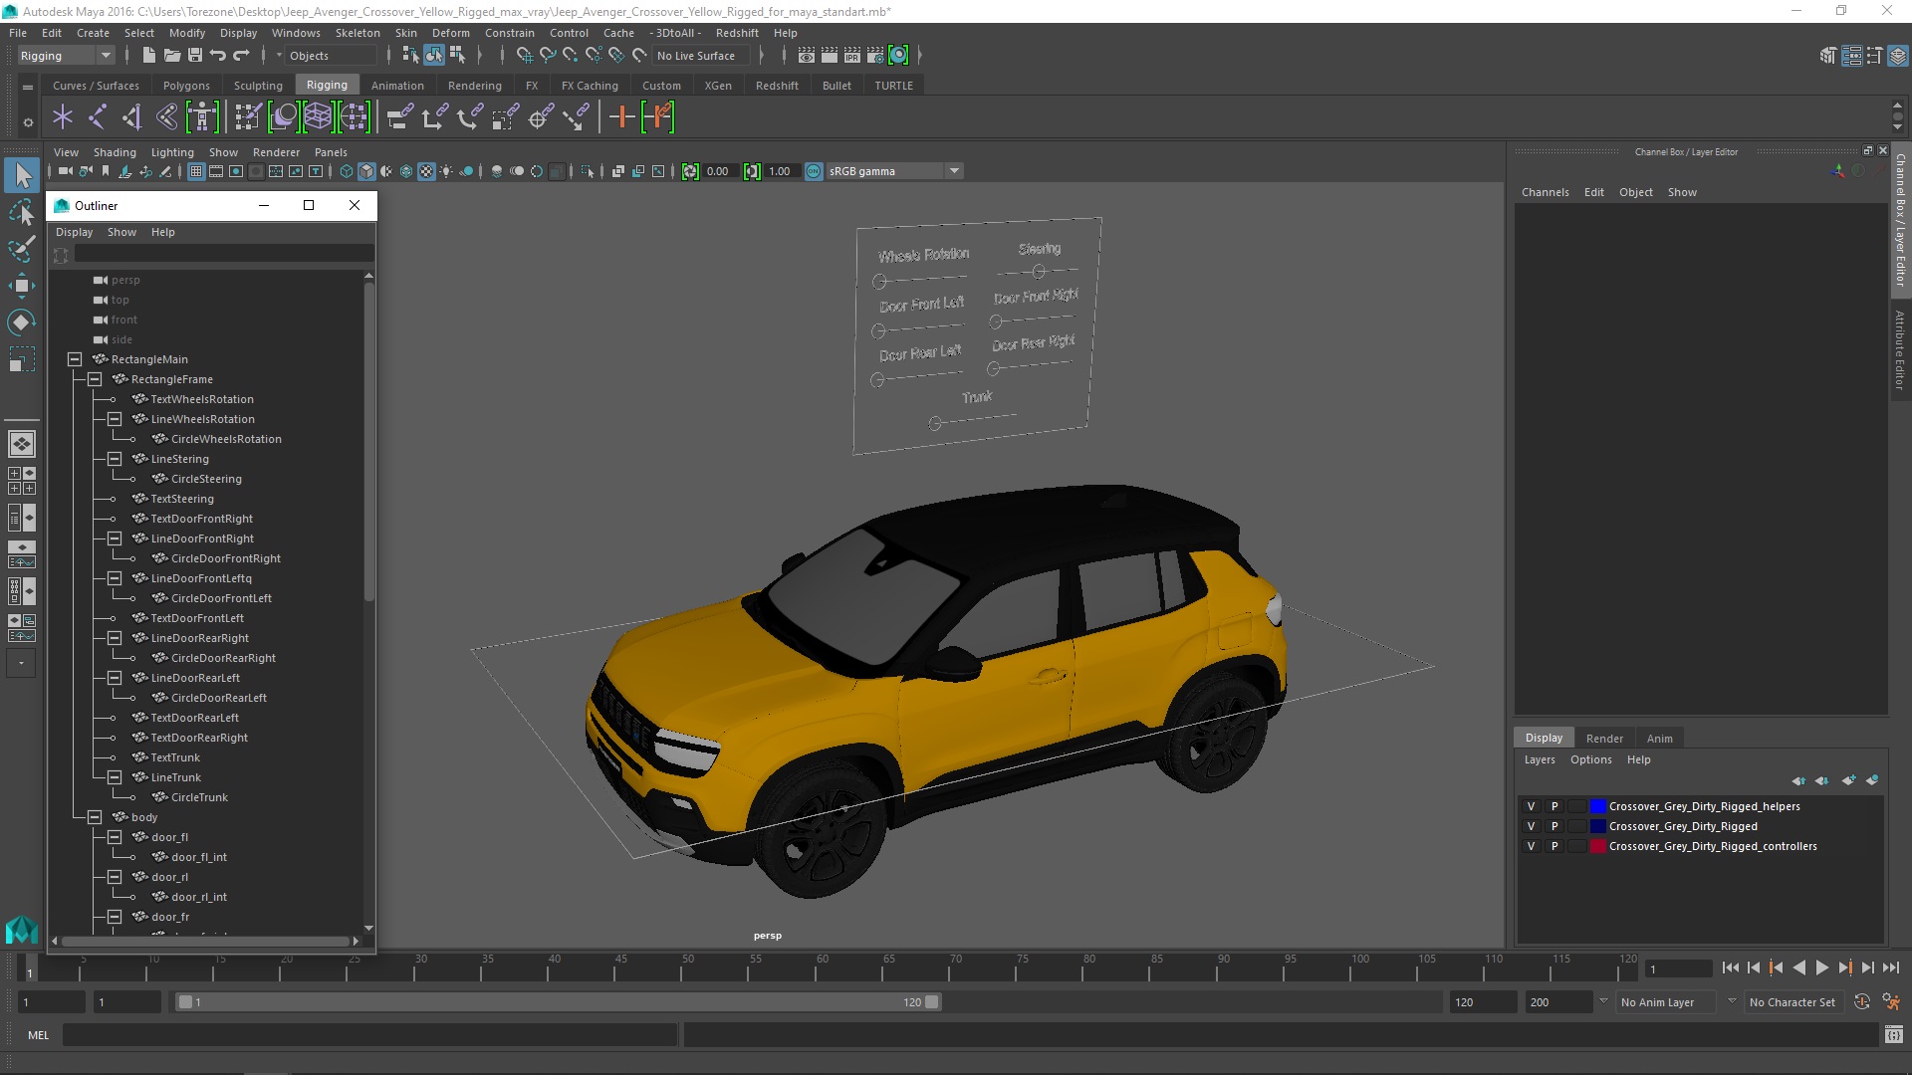Collapse the RectangleMain node in Outliner

[x=75, y=359]
